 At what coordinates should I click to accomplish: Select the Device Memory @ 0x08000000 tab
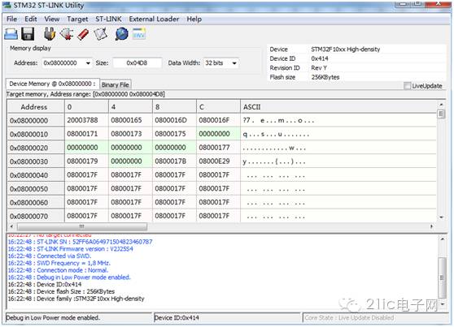[x=52, y=84]
